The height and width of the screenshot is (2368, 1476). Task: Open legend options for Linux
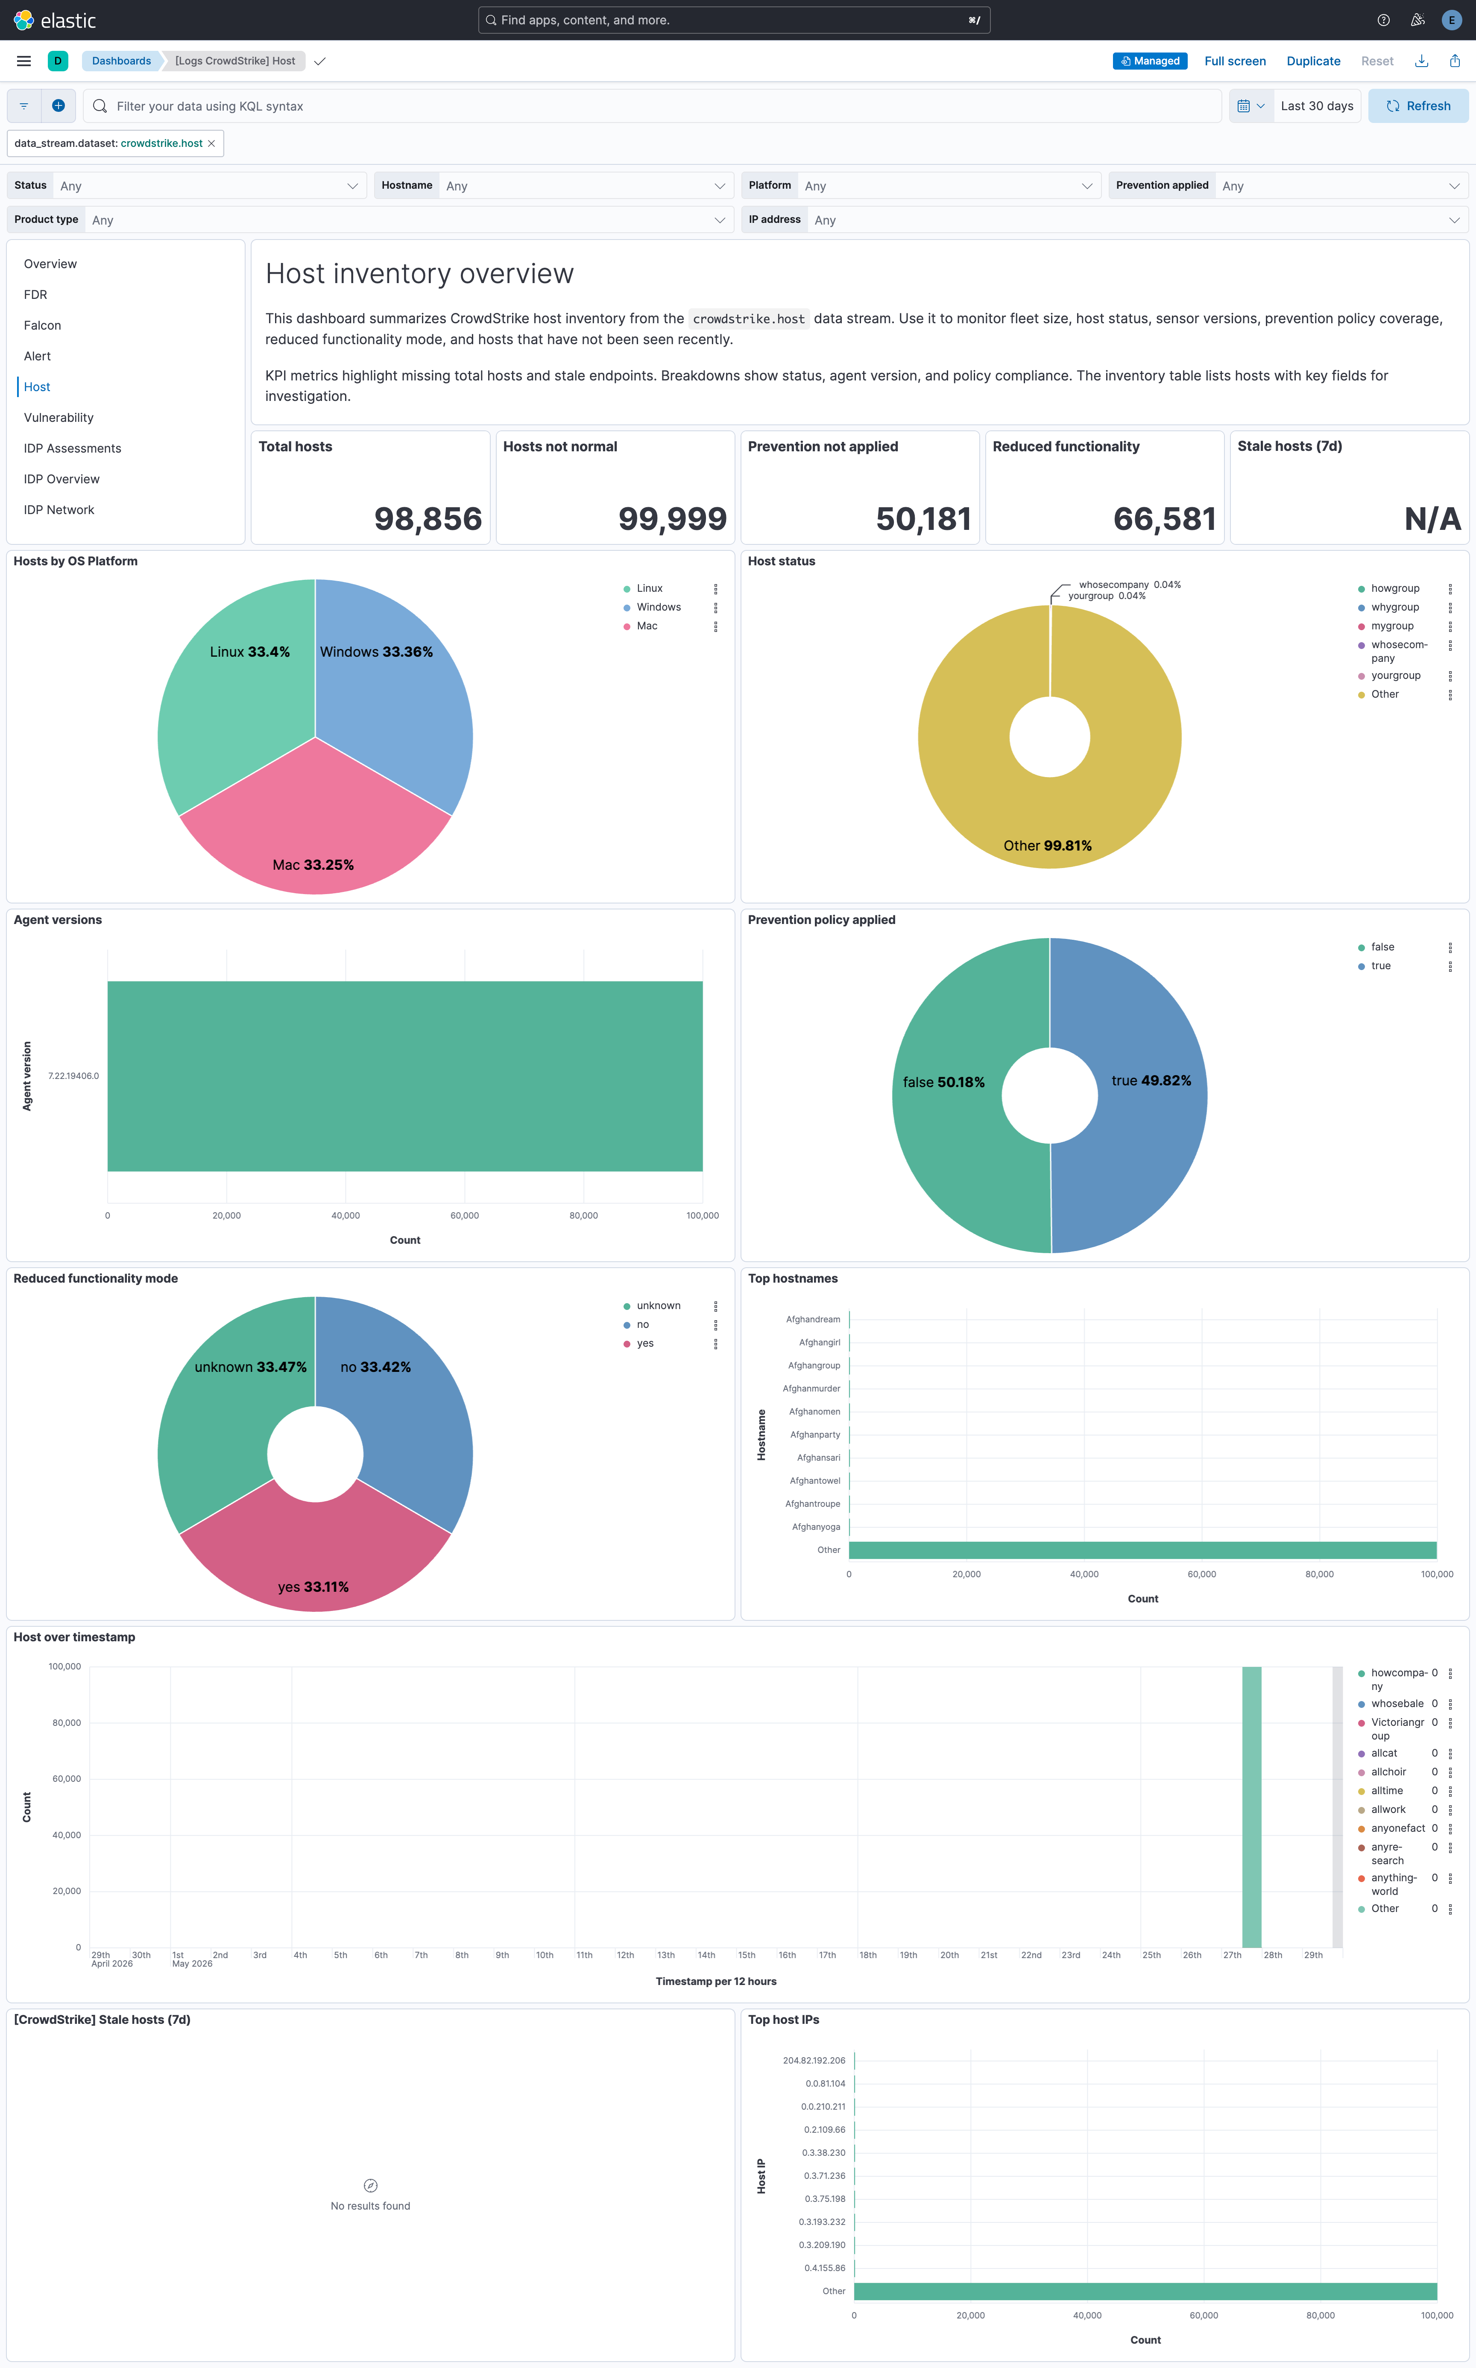pyautogui.click(x=715, y=589)
